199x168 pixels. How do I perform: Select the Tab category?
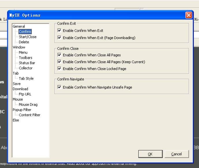pyautogui.click(x=16, y=73)
